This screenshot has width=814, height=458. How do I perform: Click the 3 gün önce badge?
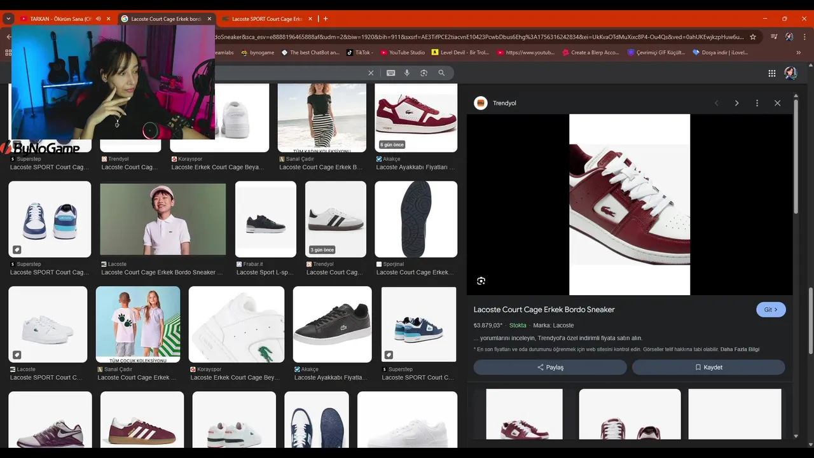(x=322, y=250)
